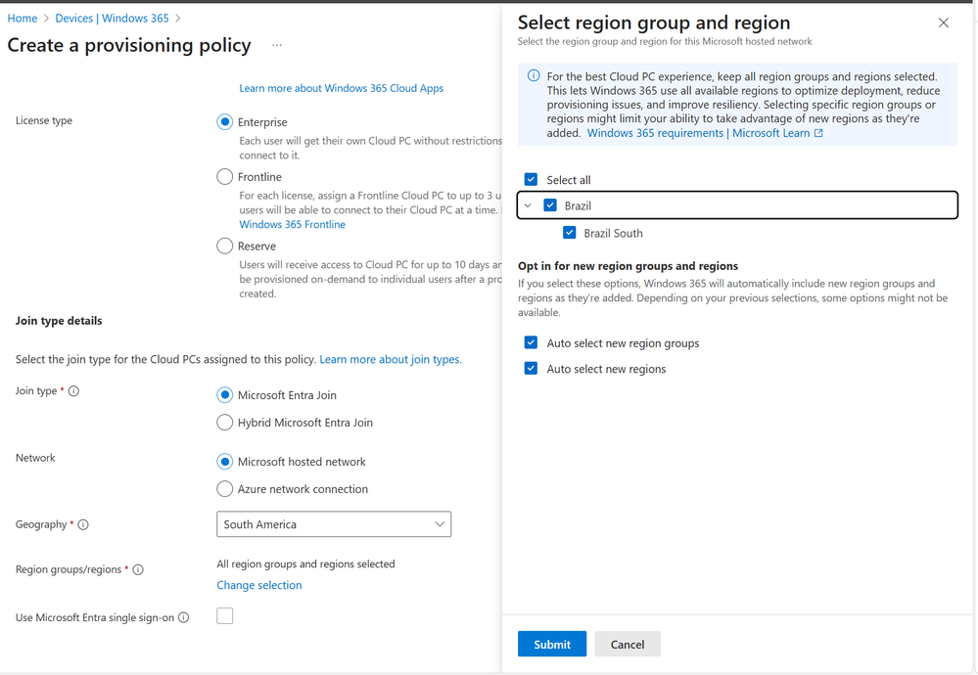The image size is (978, 675).
Task: Click the Region groups/regions info icon
Action: [138, 570]
